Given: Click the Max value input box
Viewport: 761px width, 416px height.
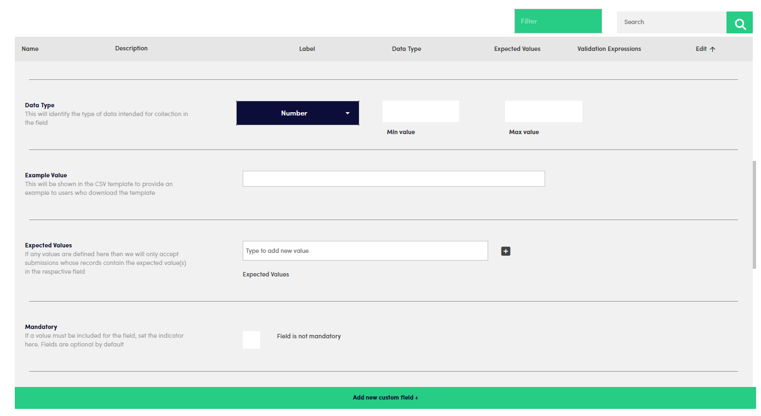Looking at the screenshot, I should pyautogui.click(x=543, y=112).
